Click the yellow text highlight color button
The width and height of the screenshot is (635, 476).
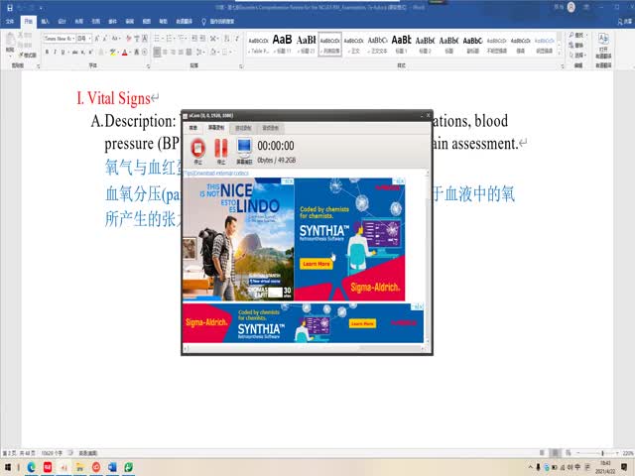pyautogui.click(x=112, y=53)
